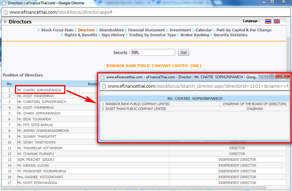Click the CHAIRMAN position cell for Dusit Thani

click(x=254, y=108)
